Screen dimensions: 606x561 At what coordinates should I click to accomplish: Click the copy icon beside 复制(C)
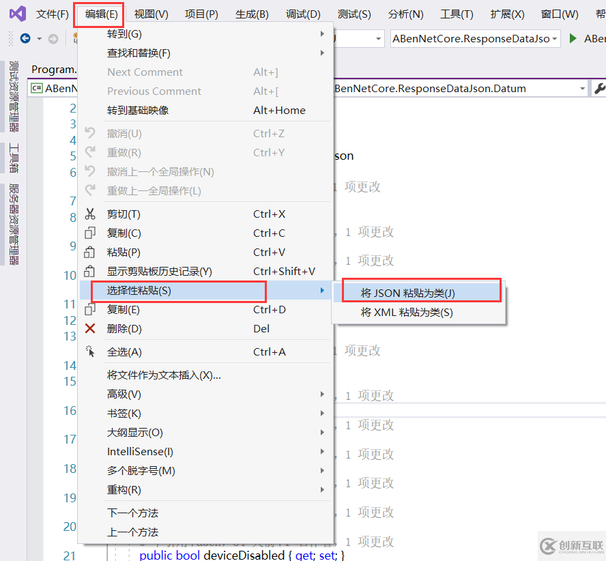point(90,233)
